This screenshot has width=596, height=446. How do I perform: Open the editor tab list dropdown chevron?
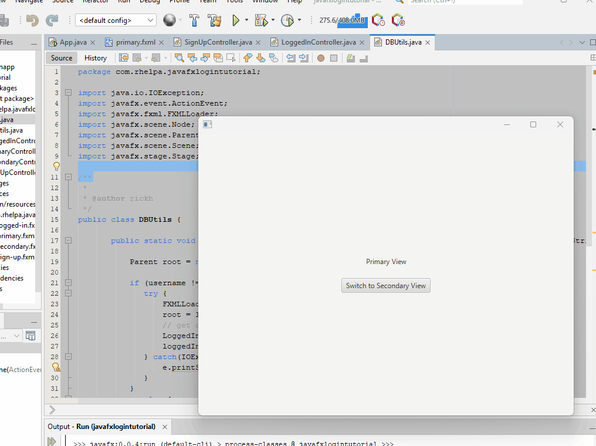coord(582,42)
